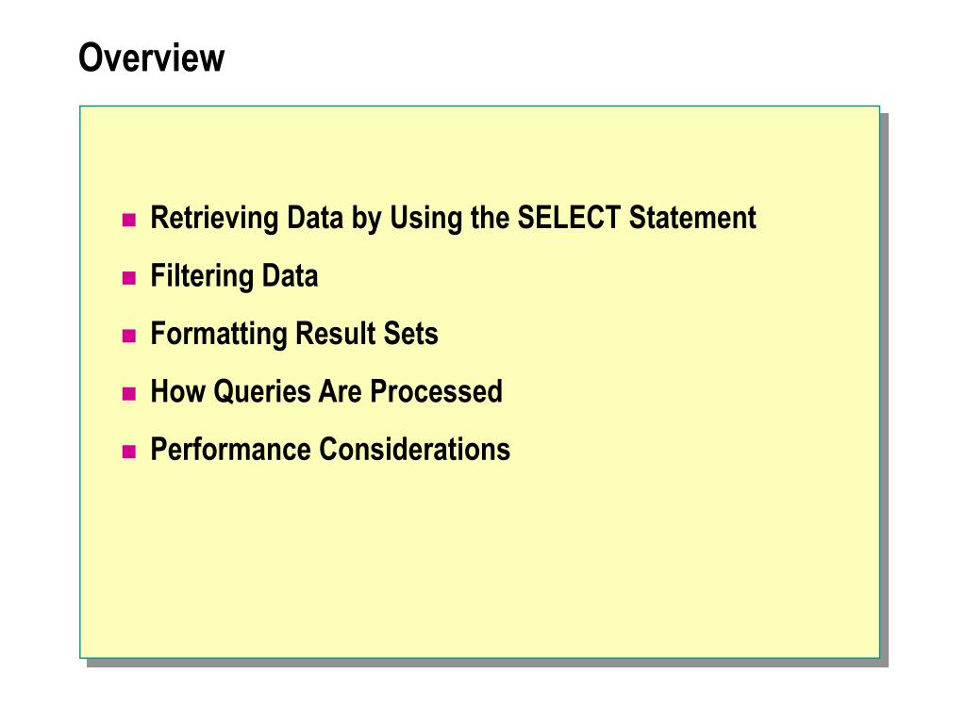Click the word Data in Filtering Data
The image size is (966, 724).
click(291, 275)
